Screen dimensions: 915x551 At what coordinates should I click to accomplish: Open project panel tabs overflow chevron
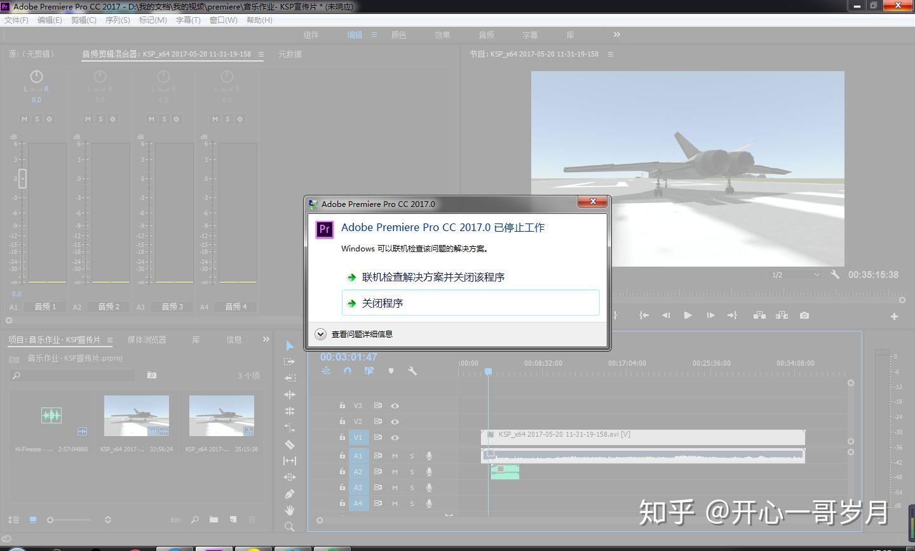click(x=266, y=340)
